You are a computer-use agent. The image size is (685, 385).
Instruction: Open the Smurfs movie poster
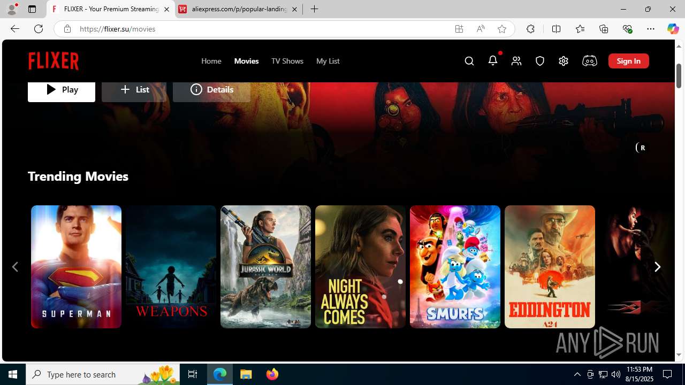click(455, 267)
